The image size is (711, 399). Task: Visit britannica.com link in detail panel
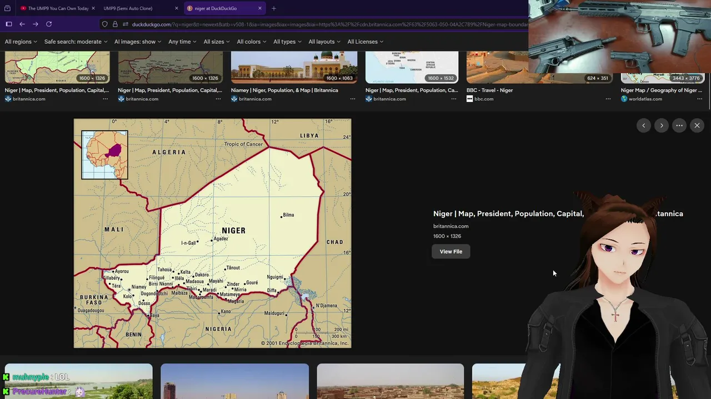451,226
